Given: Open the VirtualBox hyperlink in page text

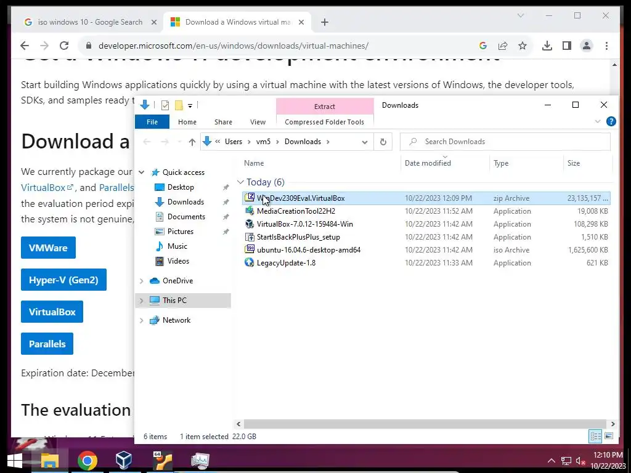Looking at the screenshot, I should (x=47, y=187).
